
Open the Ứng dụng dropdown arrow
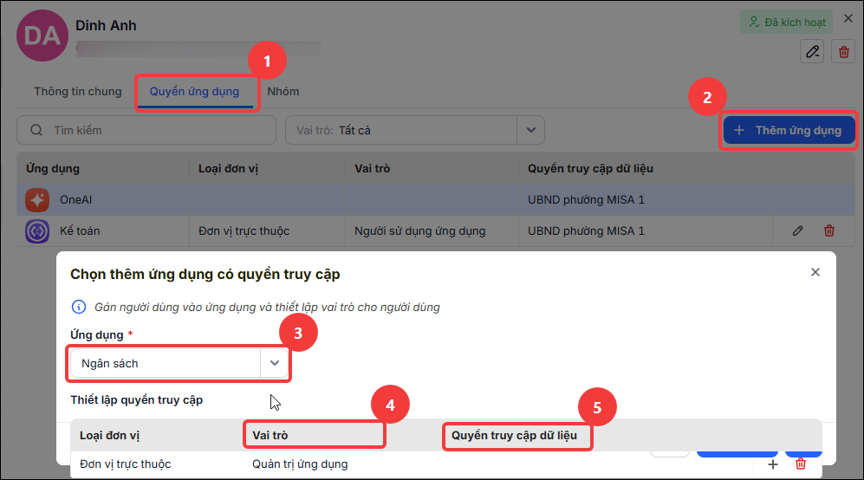pyautogui.click(x=274, y=363)
